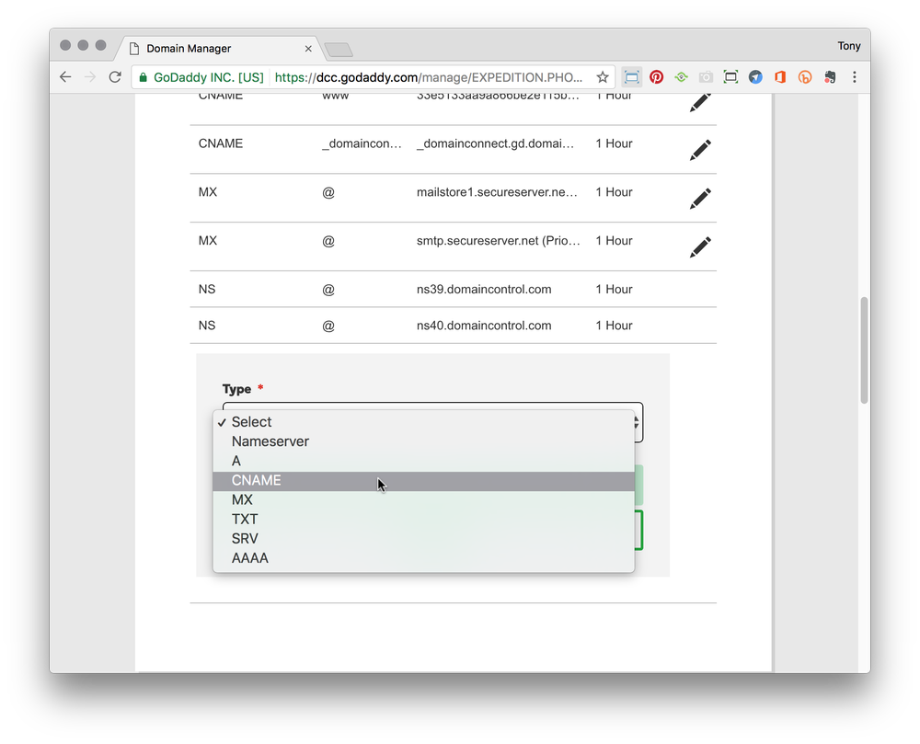This screenshot has width=920, height=744.
Task: Close the Domain Manager tab
Action: tap(308, 49)
